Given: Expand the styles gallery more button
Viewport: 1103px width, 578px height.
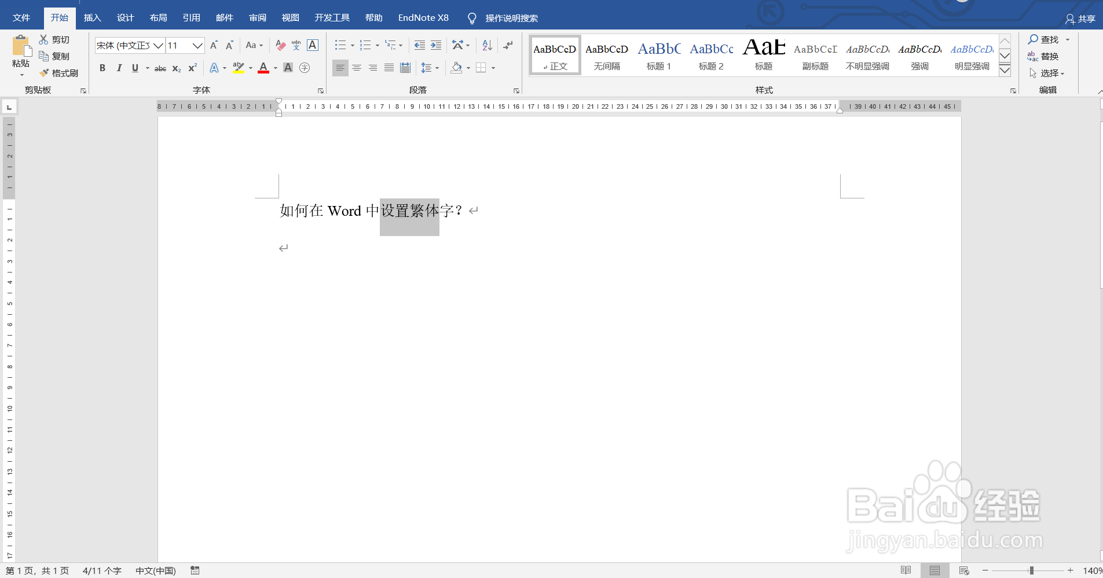Looking at the screenshot, I should click(1005, 71).
